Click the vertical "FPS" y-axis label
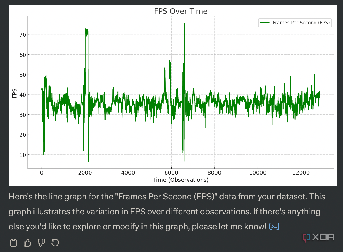This screenshot has width=343, height=252. point(14,93)
